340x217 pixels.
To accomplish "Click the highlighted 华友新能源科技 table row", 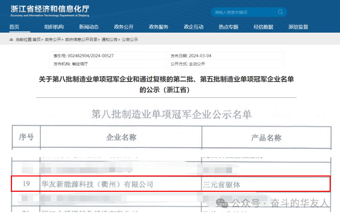I will point(170,184).
